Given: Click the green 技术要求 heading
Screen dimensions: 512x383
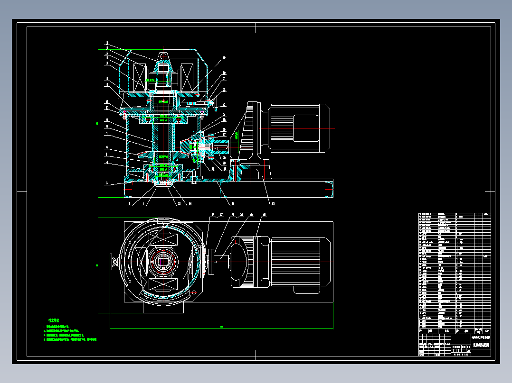Looking at the screenshot, I should [54, 320].
